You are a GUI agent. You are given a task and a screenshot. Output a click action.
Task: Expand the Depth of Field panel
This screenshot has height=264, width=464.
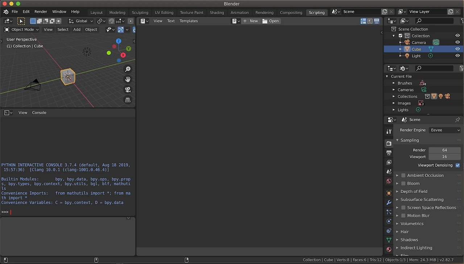coord(397,191)
